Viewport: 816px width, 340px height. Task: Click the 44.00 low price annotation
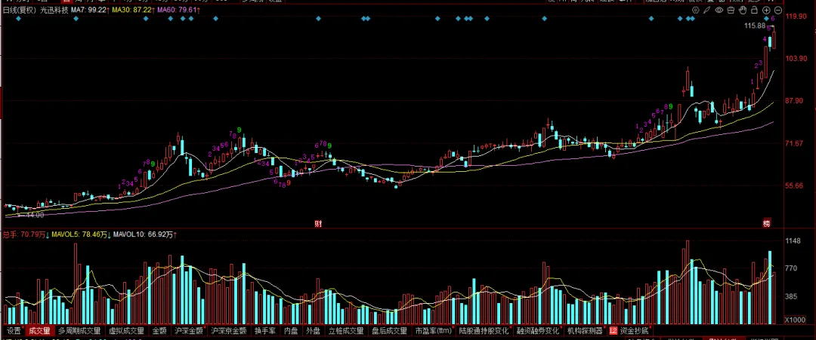[34, 215]
